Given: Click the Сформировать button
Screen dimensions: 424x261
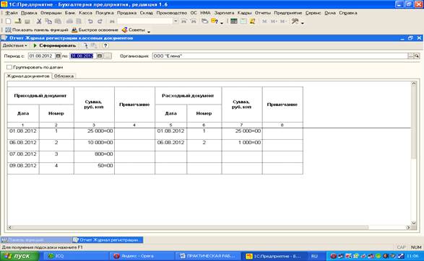Looking at the screenshot, I should click(54, 45).
